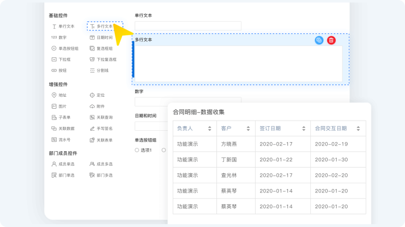The width and height of the screenshot is (405, 227).
Task: Sort by 合同交互日期 column arrows
Action: pyautogui.click(x=358, y=129)
